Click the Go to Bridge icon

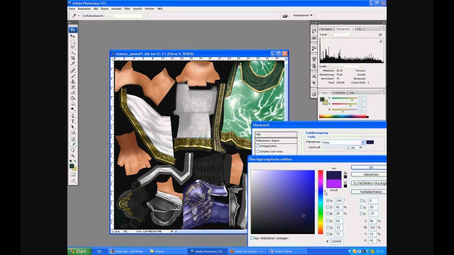285,16
